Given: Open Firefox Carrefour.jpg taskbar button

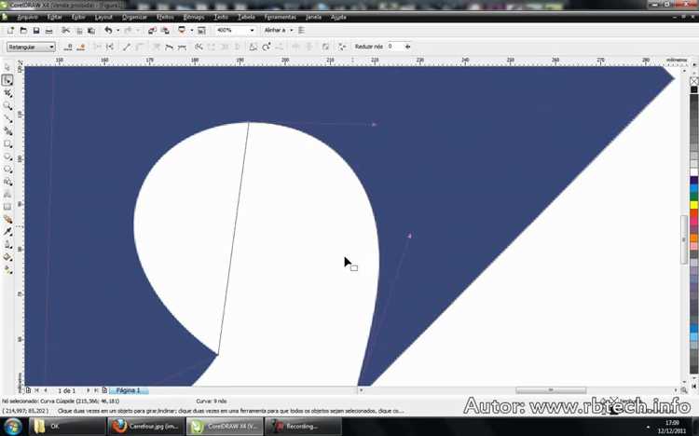Looking at the screenshot, I should 145,426.
